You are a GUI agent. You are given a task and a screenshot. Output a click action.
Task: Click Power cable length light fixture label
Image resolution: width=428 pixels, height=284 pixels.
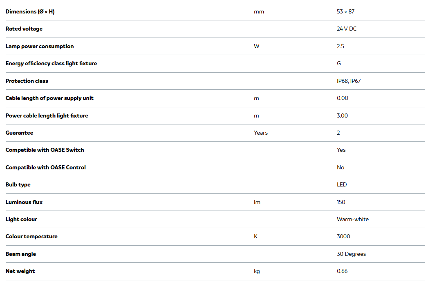(47, 115)
